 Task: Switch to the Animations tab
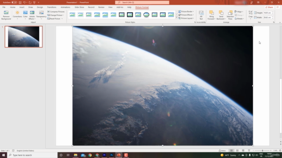tap(65, 7)
